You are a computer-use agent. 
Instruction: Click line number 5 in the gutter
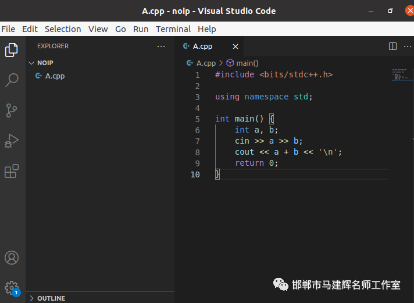[198, 119]
